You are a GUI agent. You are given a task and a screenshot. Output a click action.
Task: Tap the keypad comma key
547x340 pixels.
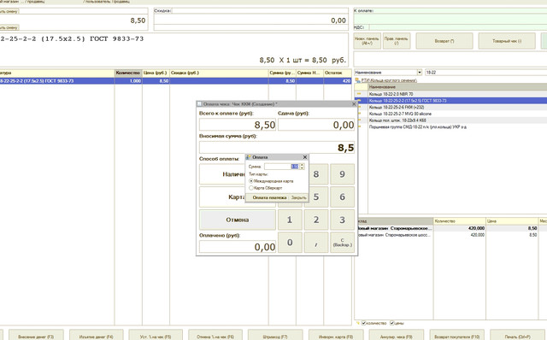coord(316,243)
